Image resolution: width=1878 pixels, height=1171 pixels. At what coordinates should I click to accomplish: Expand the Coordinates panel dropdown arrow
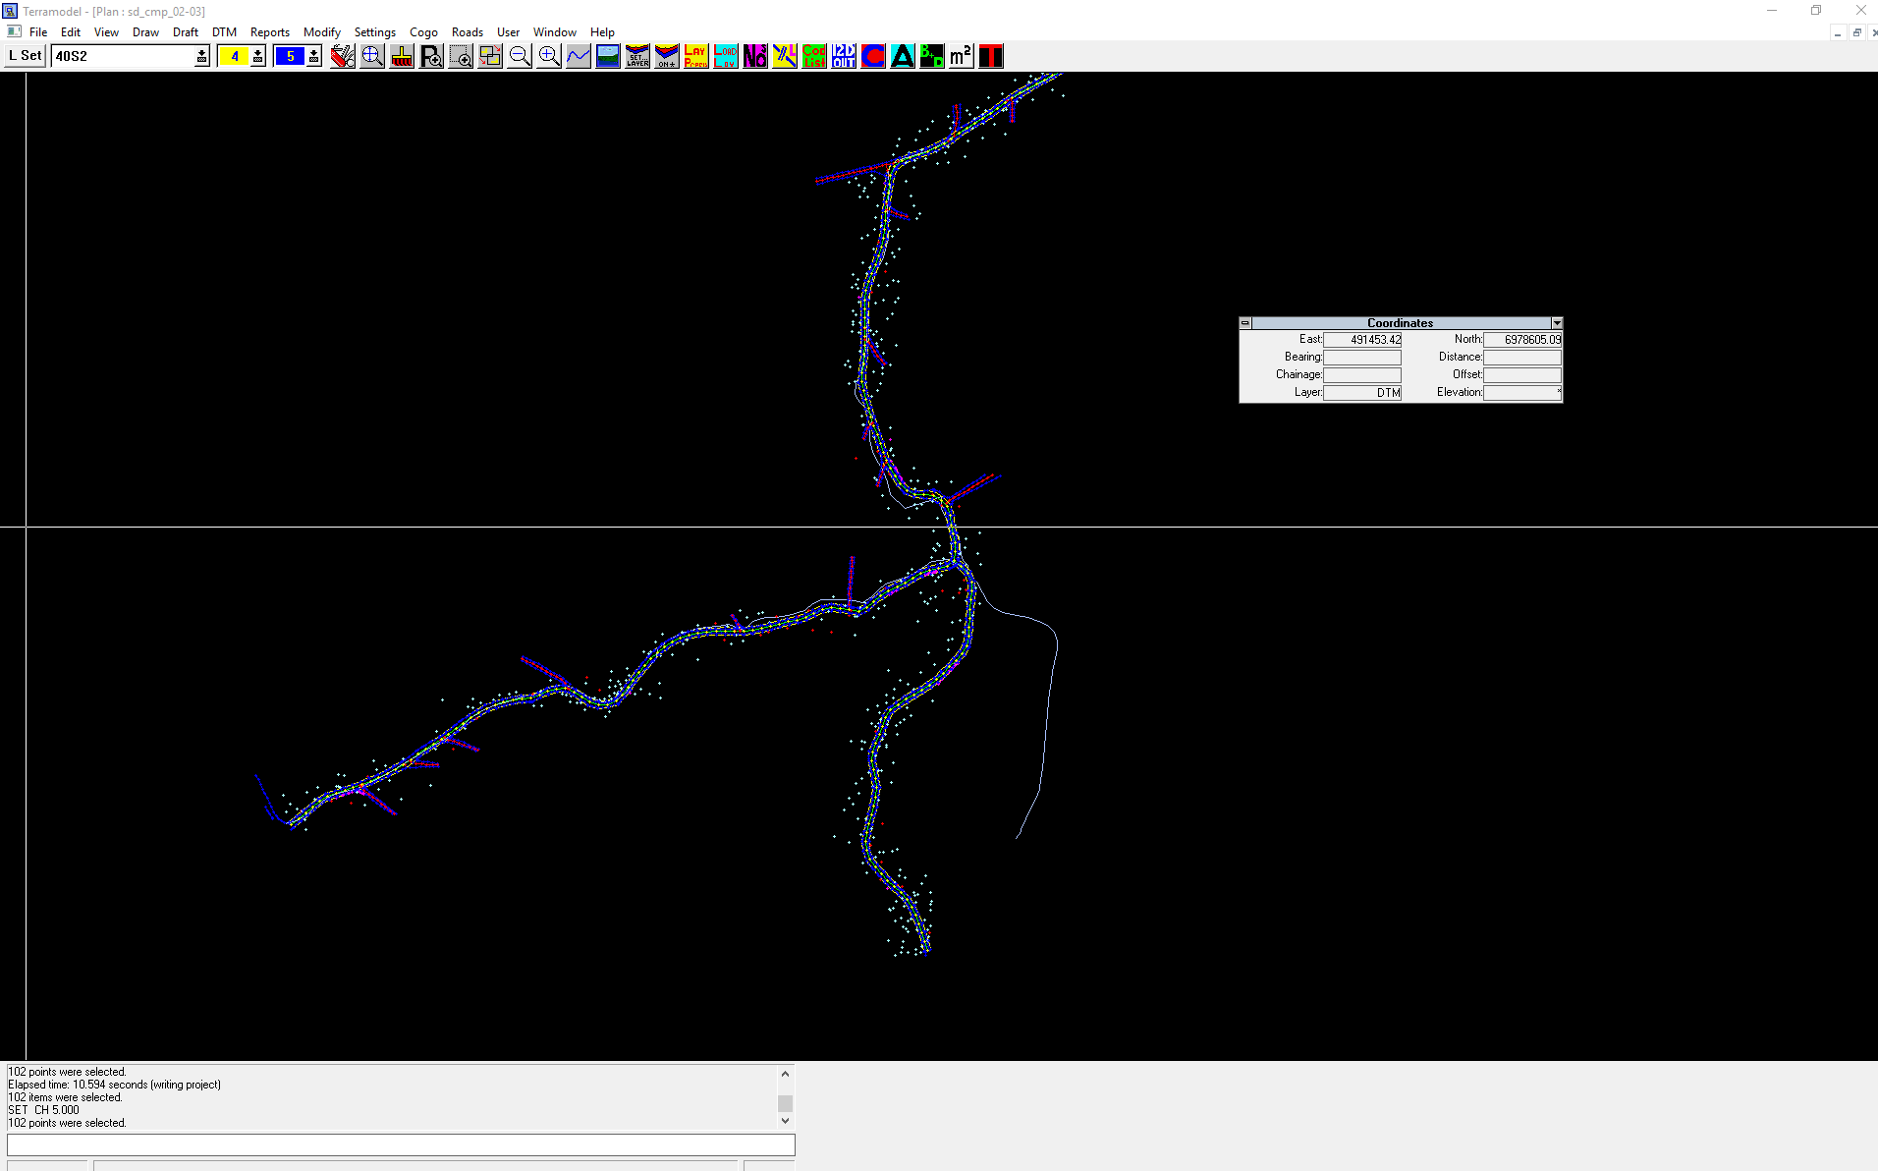(1557, 323)
